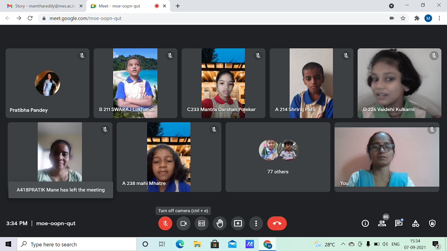
Task: Show the participants list
Action: click(x=382, y=223)
